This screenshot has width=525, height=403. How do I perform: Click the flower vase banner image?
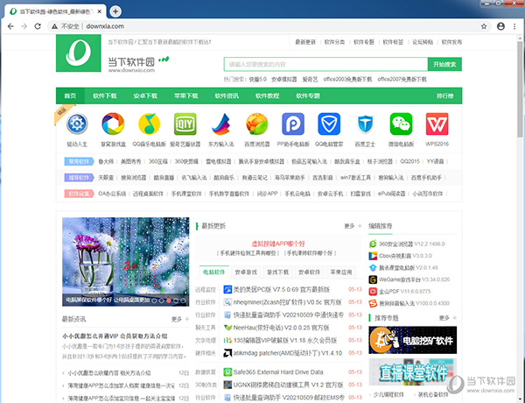pyautogui.click(x=125, y=262)
